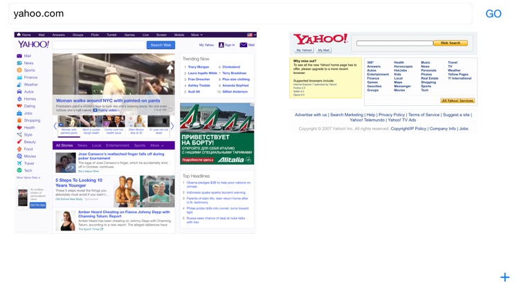Open the Privacy Policy footer link
Viewport: 519px width, 292px height.
392,115
